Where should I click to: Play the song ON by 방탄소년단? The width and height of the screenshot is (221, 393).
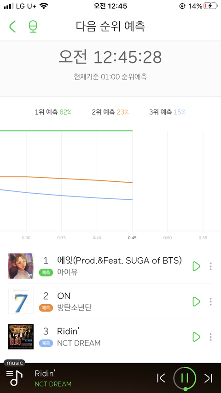click(196, 301)
